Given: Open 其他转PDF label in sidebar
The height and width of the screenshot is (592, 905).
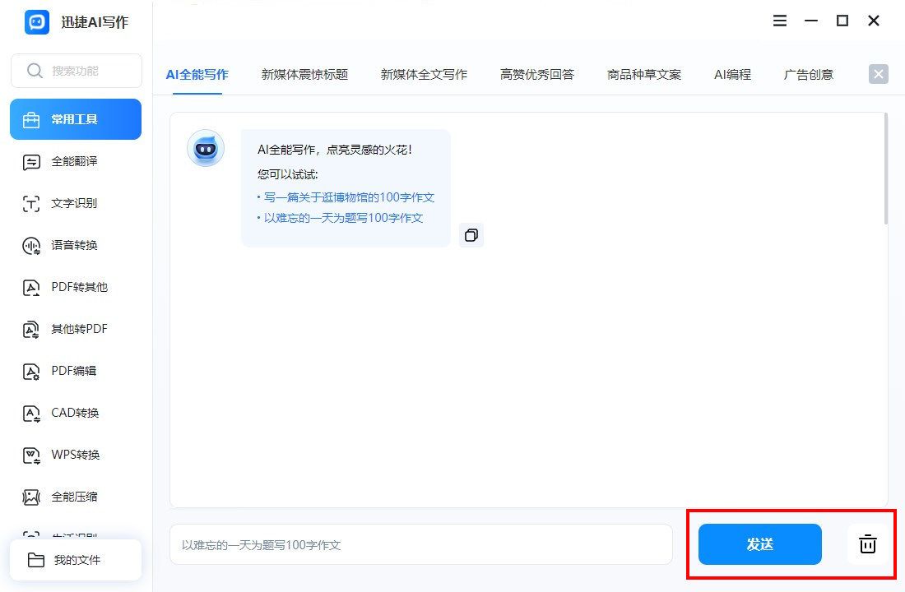Looking at the screenshot, I should pos(80,329).
